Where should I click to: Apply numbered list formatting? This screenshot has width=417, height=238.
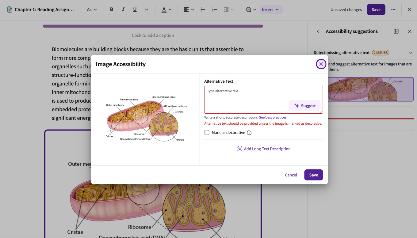[215, 9]
